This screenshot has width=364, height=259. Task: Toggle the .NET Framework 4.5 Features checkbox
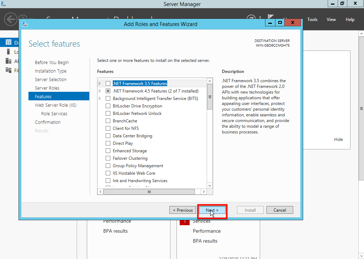coord(108,91)
